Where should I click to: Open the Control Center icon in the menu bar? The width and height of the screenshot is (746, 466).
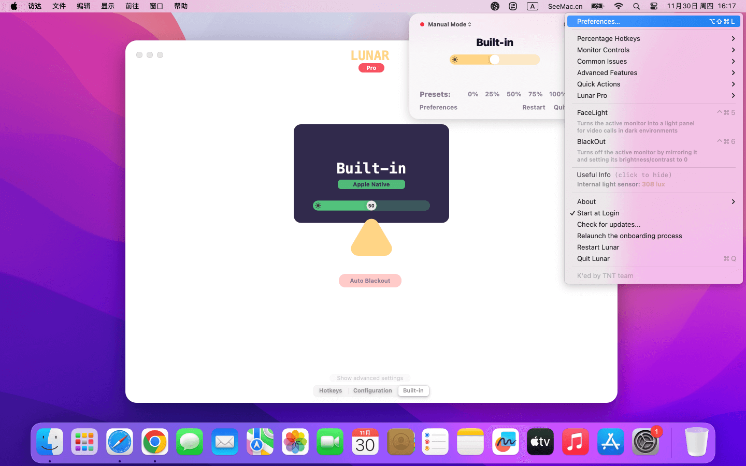[x=654, y=6]
